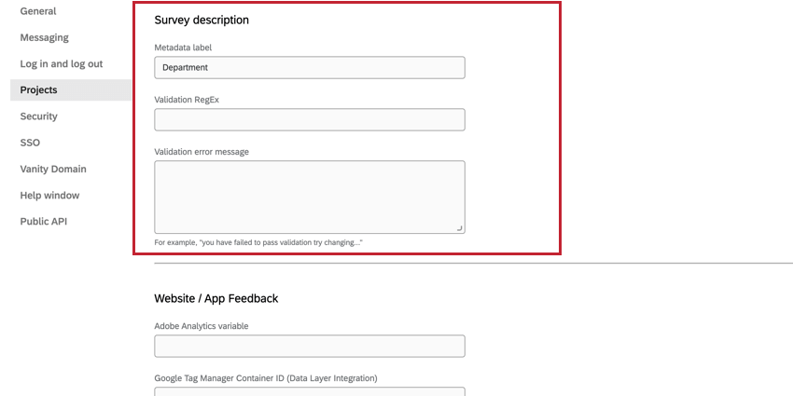This screenshot has height=396, width=793.
Task: Click the Metadata label field containing Department
Action: (309, 67)
